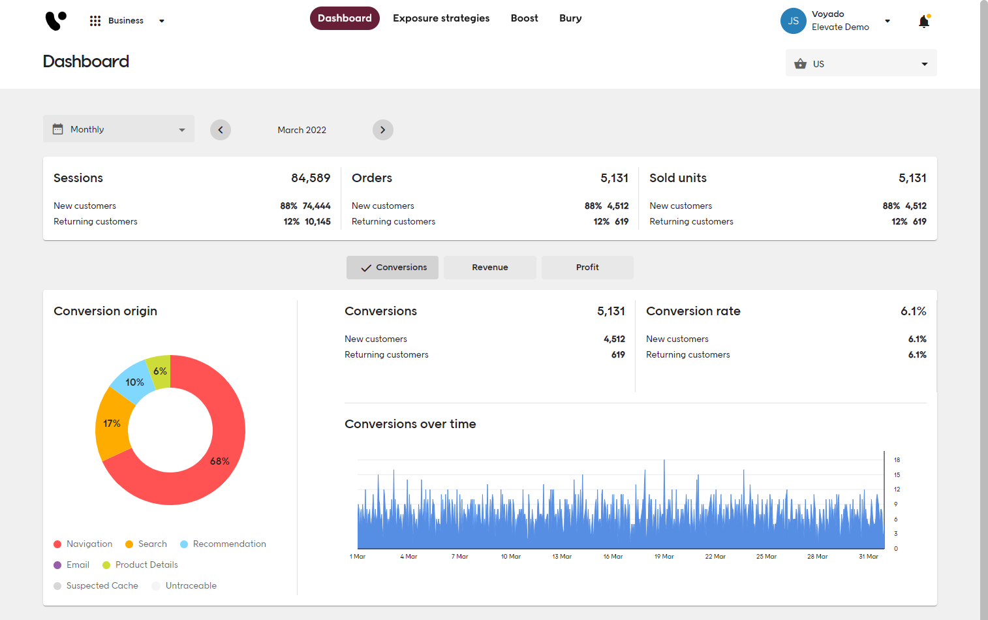The image size is (988, 620).
Task: Click the JS user avatar
Action: coord(793,21)
